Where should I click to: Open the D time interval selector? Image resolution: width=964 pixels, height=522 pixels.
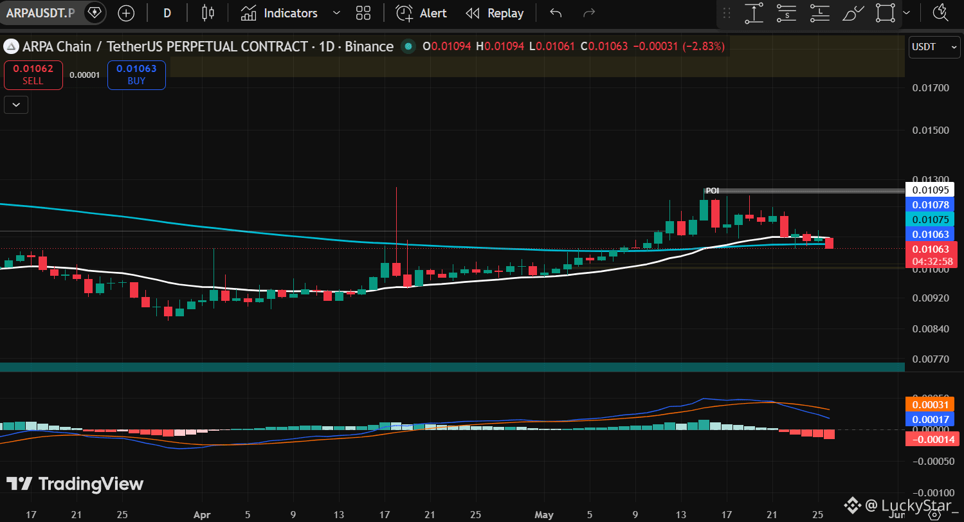pos(167,13)
